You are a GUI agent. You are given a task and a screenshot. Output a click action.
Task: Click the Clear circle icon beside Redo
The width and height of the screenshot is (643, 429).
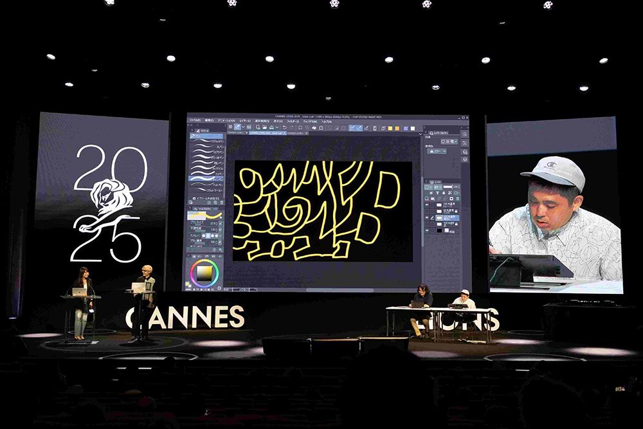[300, 128]
